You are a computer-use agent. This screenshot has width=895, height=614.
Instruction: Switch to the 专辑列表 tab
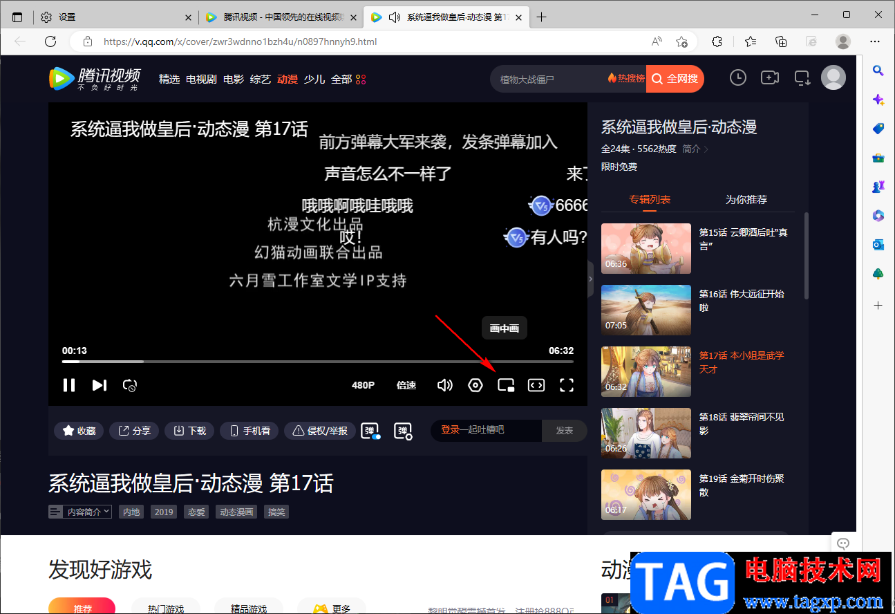click(650, 199)
